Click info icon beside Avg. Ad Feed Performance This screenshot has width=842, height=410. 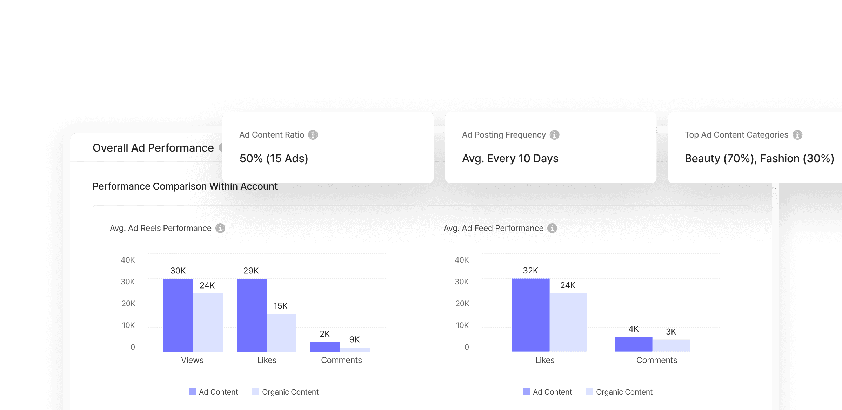point(552,228)
